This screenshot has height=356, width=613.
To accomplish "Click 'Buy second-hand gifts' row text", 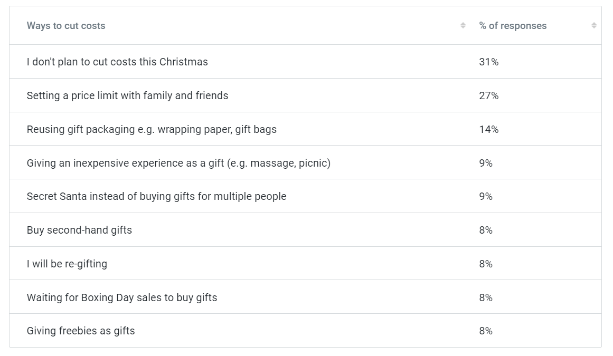I will 79,230.
